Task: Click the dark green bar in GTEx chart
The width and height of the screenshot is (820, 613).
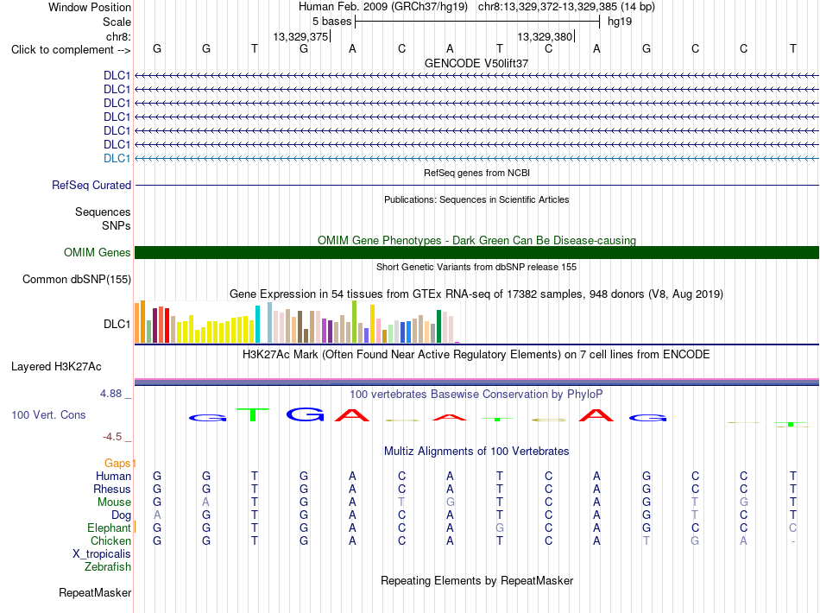Action: coord(438,326)
